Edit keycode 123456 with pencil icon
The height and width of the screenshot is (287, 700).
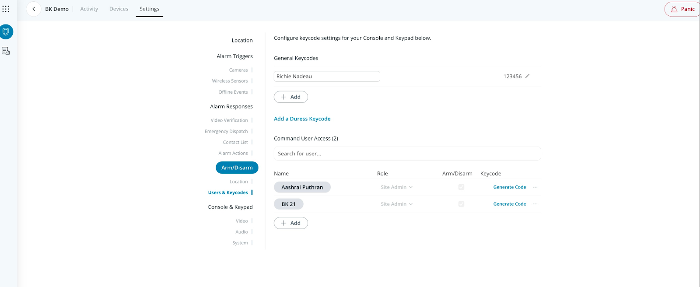527,76
